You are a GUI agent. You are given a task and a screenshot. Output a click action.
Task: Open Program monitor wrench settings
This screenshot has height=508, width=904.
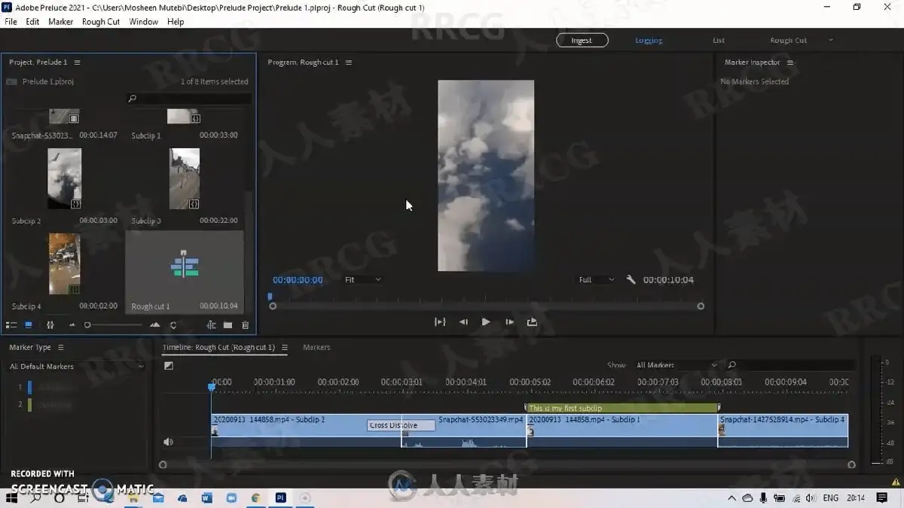click(x=631, y=279)
